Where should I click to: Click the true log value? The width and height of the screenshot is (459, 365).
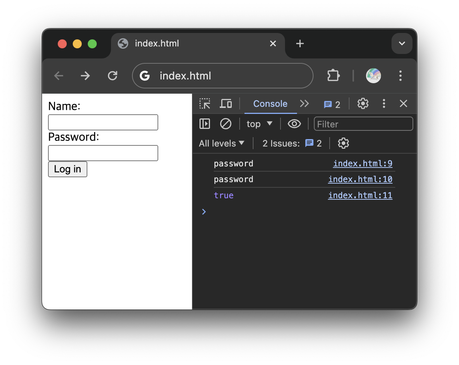[223, 195]
